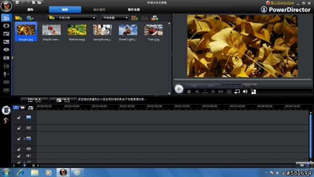Open the Voice-Over Recording Room microphone icon
Viewport: 314px width, 177px height.
pyautogui.click(x=6, y=74)
